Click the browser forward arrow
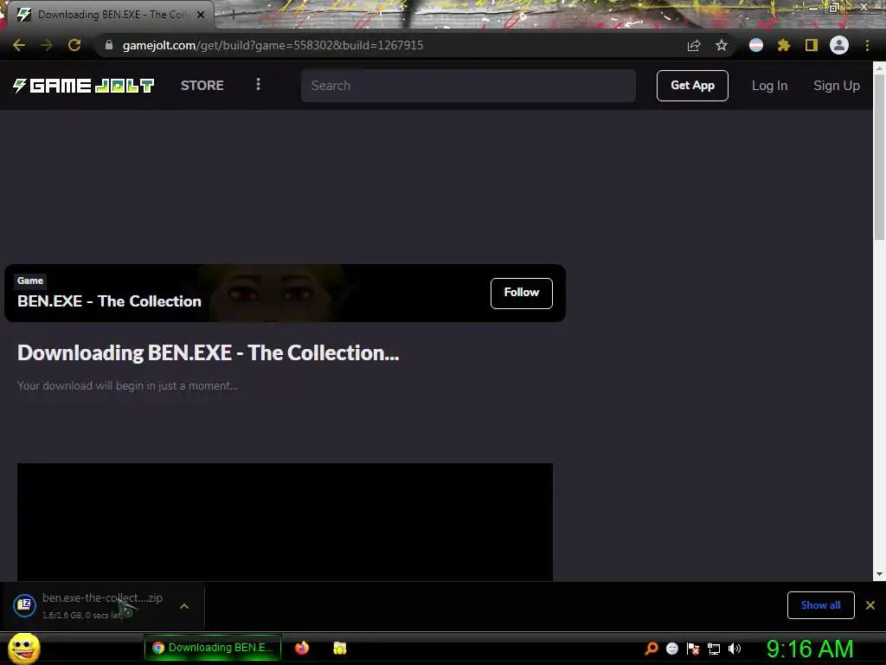886x665 pixels. pyautogui.click(x=47, y=45)
